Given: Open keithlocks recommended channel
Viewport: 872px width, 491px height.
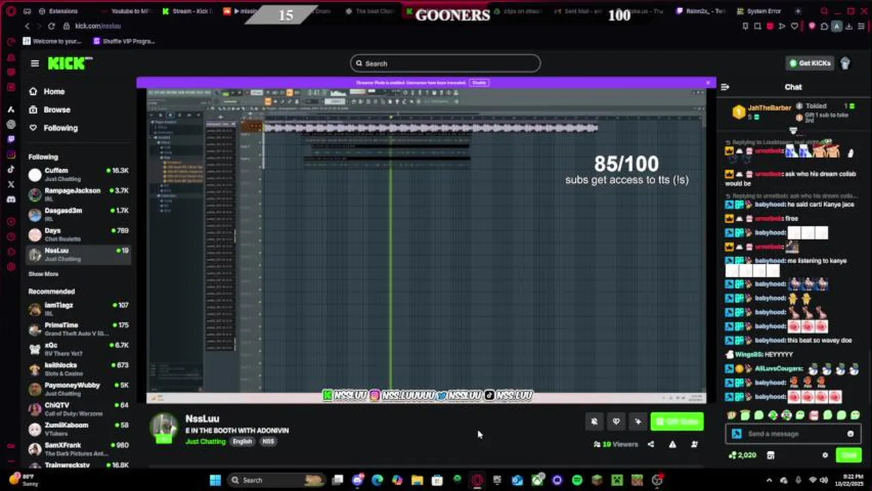Looking at the screenshot, I should (x=78, y=369).
